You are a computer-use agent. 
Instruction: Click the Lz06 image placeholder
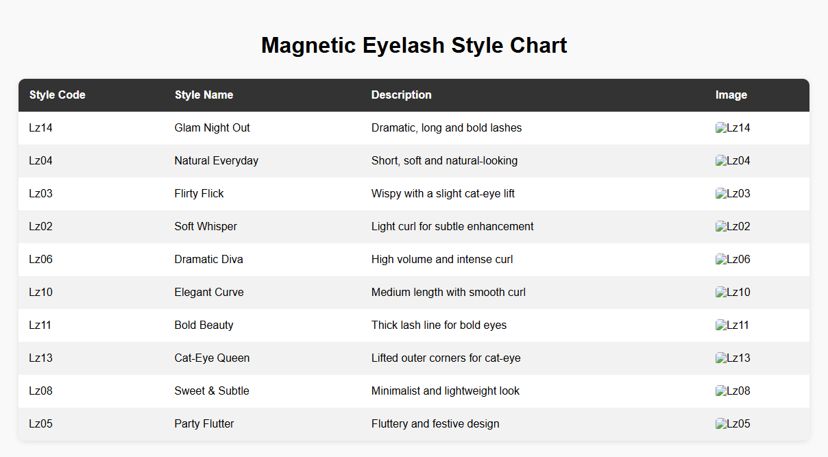732,260
